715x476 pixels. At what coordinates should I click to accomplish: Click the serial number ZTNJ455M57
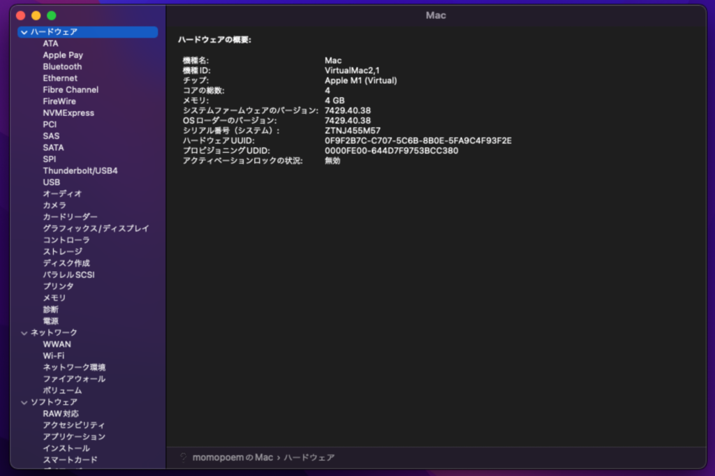click(353, 131)
